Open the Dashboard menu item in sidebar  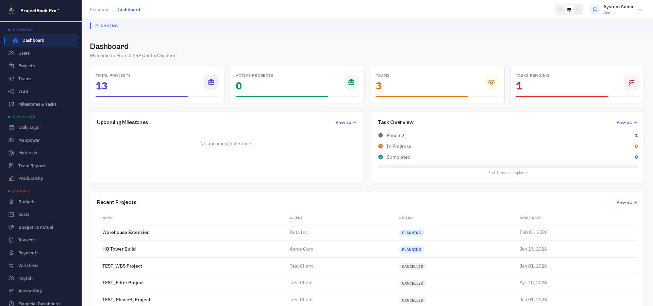[x=41, y=40]
